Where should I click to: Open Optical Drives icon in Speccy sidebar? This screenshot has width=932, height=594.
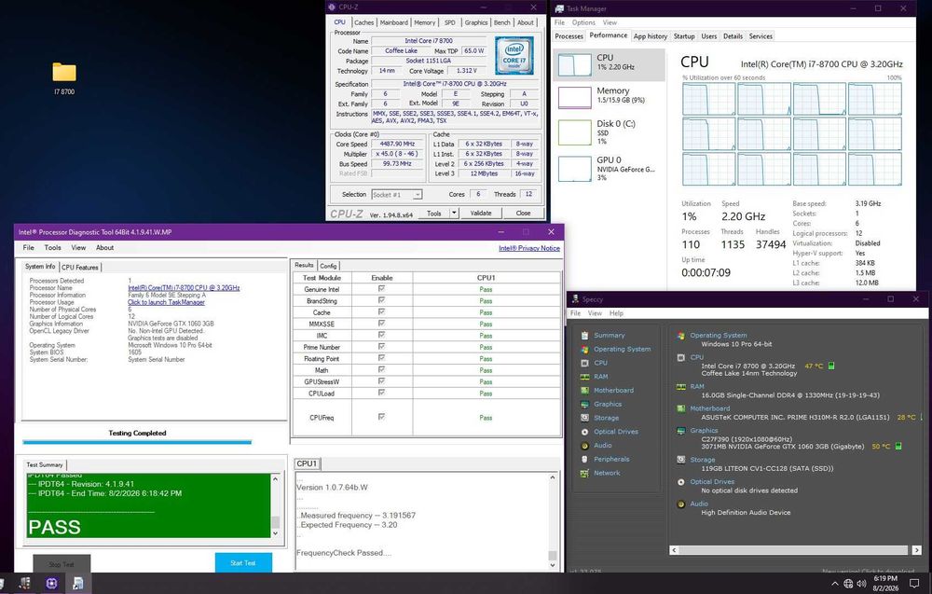(x=585, y=432)
